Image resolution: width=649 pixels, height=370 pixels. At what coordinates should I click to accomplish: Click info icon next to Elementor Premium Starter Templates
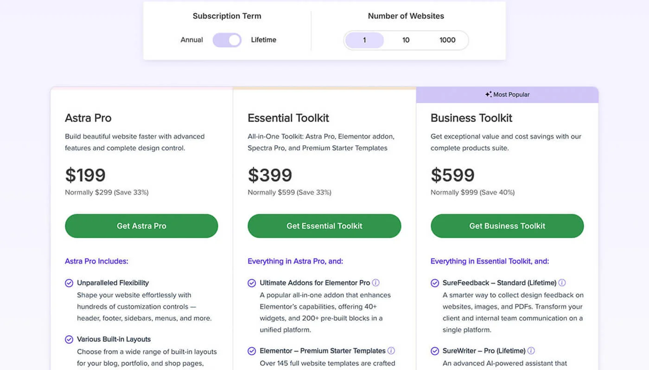click(x=391, y=351)
